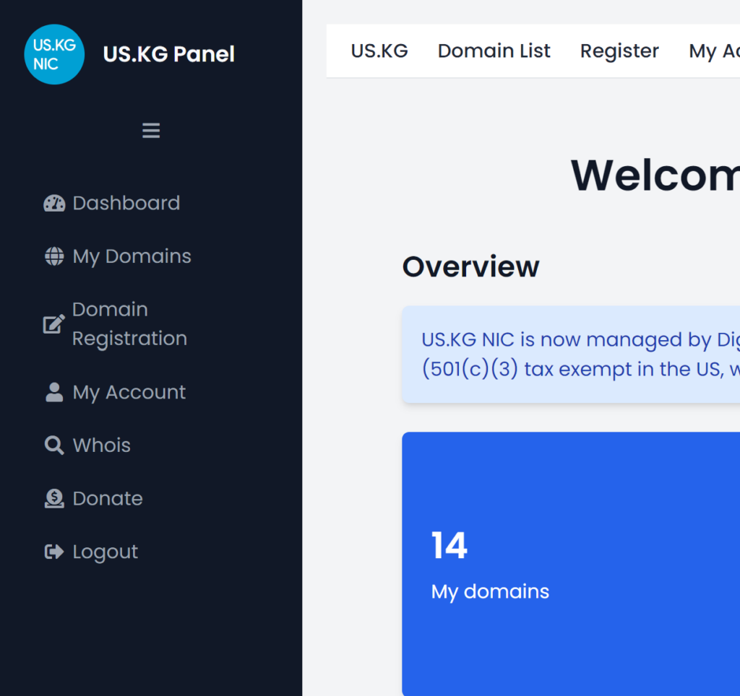The height and width of the screenshot is (696, 740).
Task: Open the Whois sidebar link
Action: click(87, 445)
